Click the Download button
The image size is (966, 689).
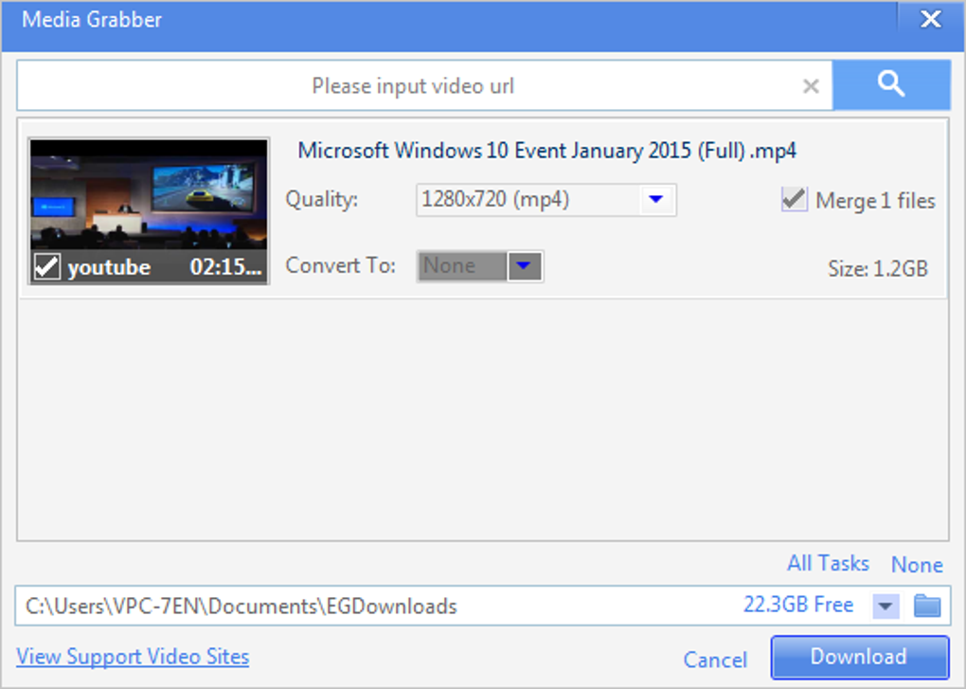click(859, 657)
